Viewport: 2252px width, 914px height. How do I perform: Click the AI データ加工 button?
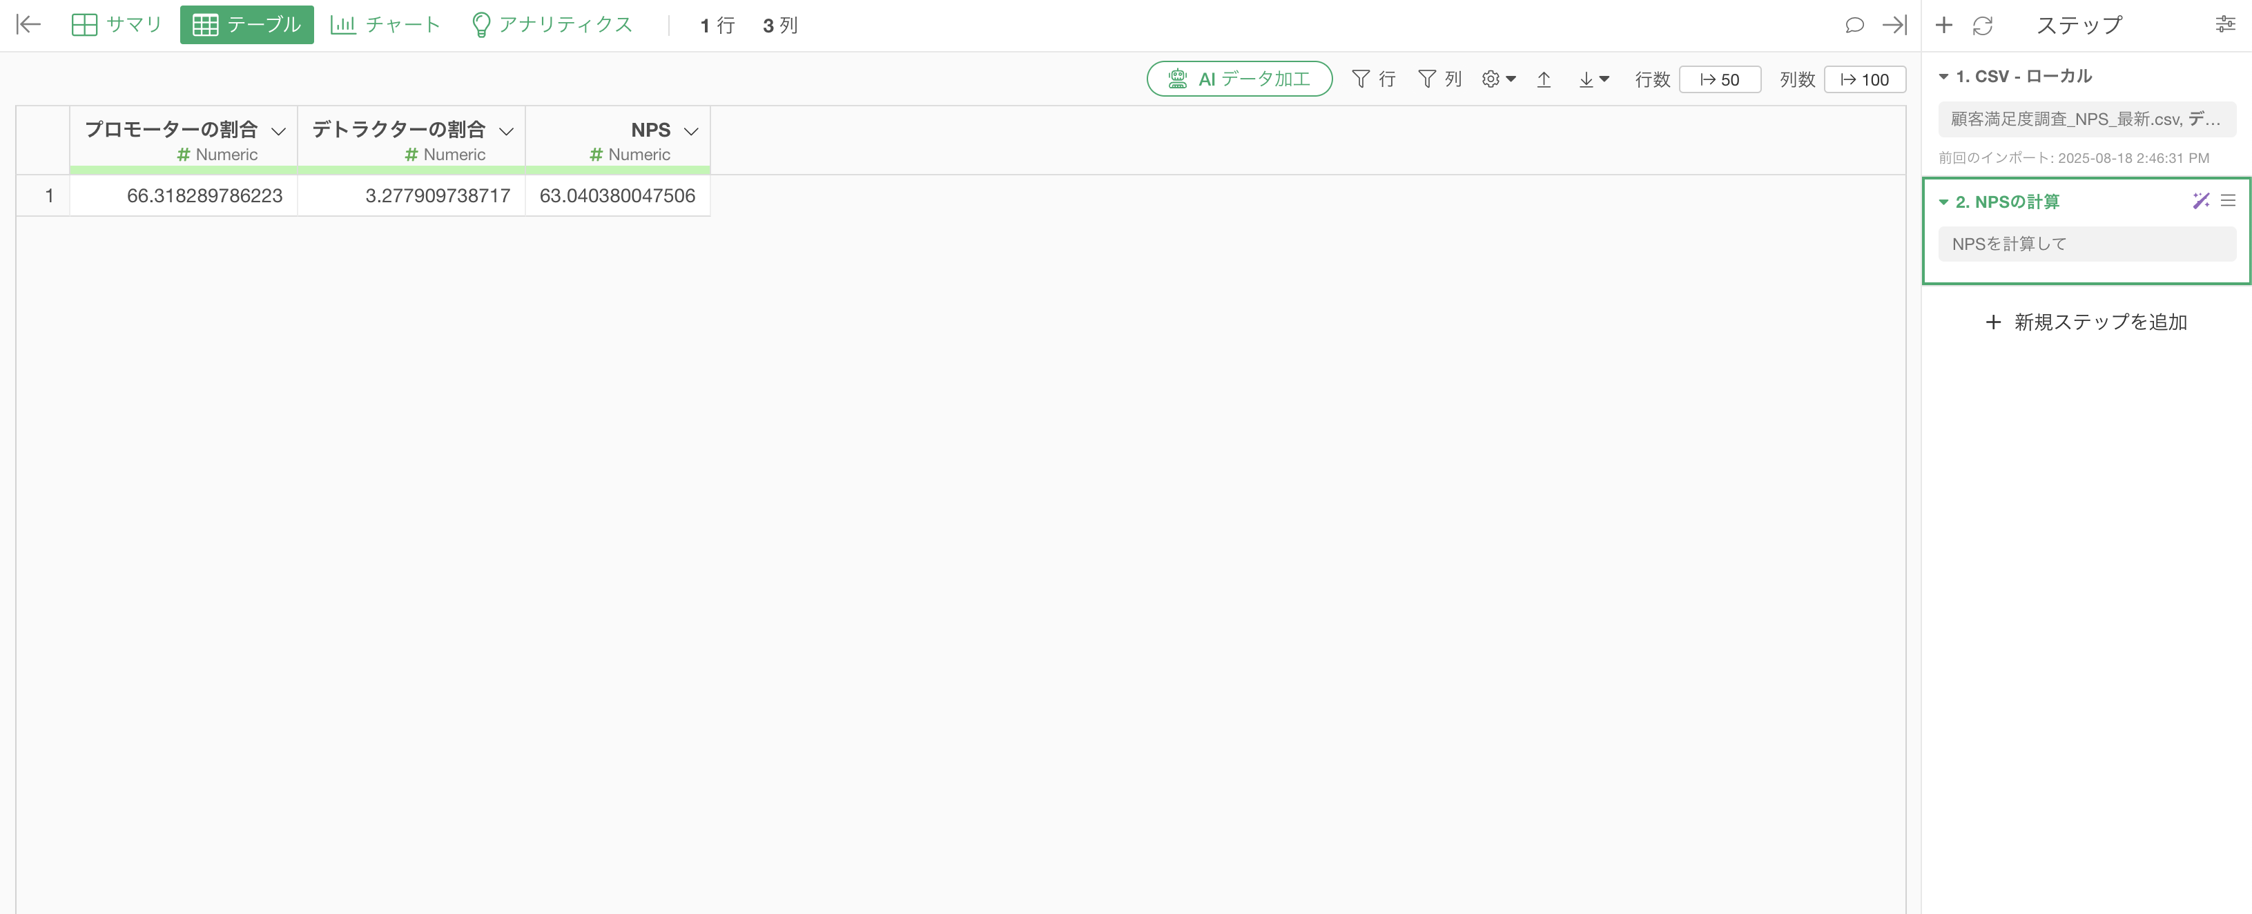[x=1239, y=79]
